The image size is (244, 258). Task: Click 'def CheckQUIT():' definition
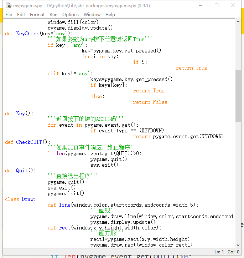27,142
